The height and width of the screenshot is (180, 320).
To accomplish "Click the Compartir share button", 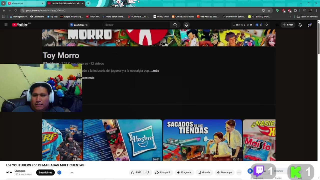I will tap(163, 172).
